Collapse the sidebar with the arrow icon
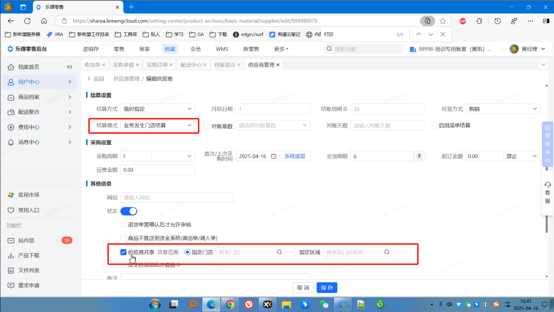This screenshot has width=554, height=312. coord(69,67)
